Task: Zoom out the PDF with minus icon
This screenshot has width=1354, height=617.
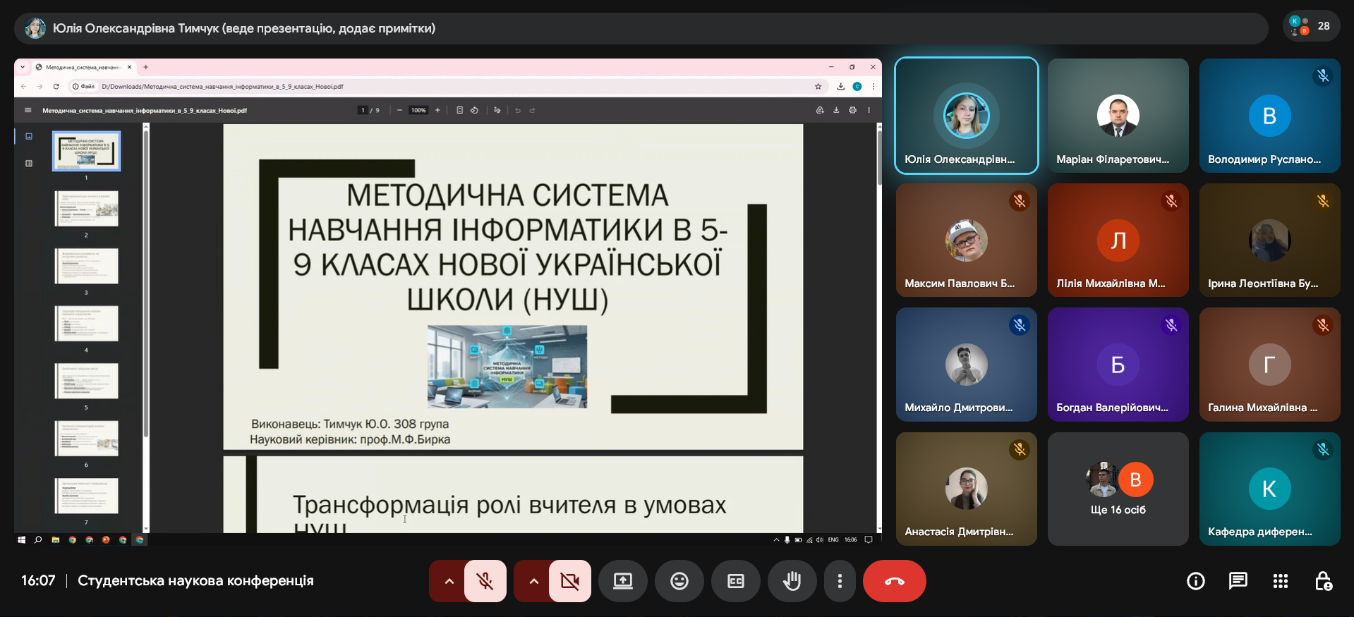Action: click(399, 110)
